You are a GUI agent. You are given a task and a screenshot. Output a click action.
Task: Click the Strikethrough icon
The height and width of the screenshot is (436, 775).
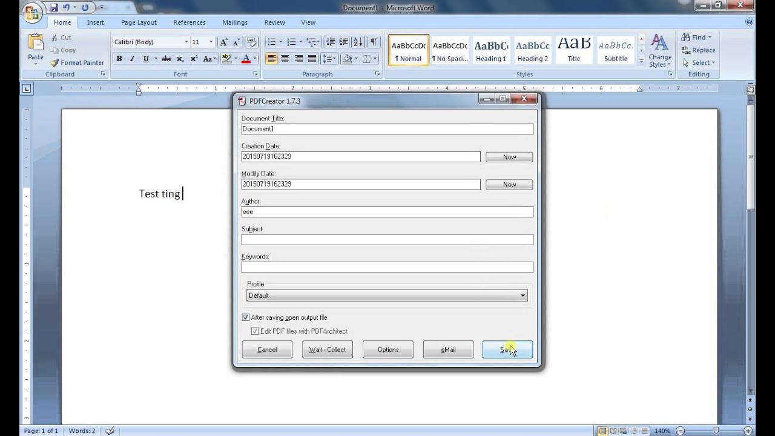(167, 59)
